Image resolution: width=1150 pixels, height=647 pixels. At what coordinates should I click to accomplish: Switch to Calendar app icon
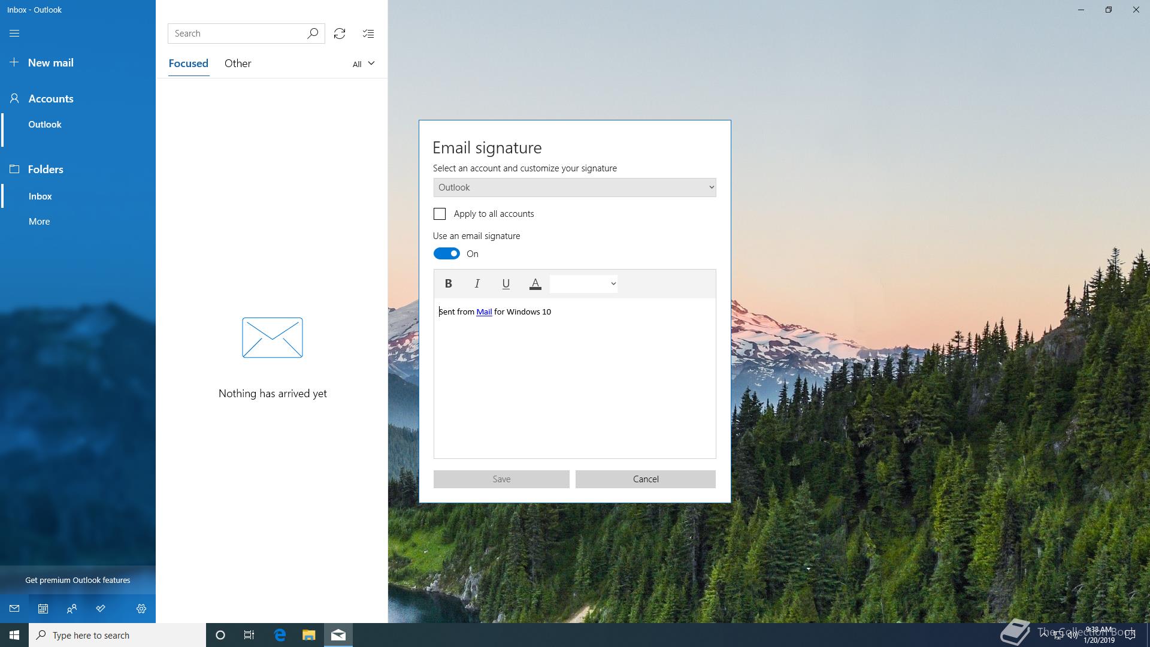(43, 609)
